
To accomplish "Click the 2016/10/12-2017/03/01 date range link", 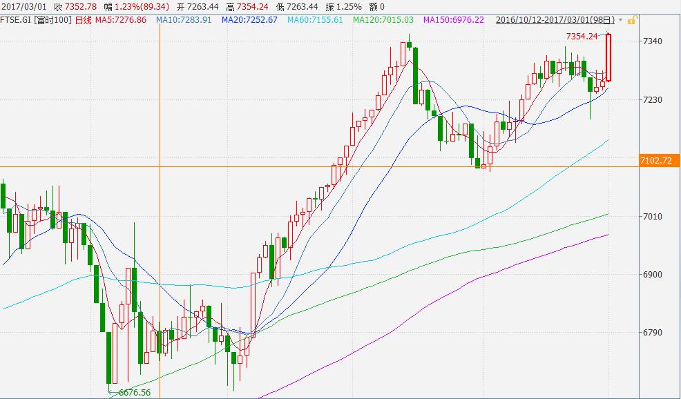I will click(556, 20).
